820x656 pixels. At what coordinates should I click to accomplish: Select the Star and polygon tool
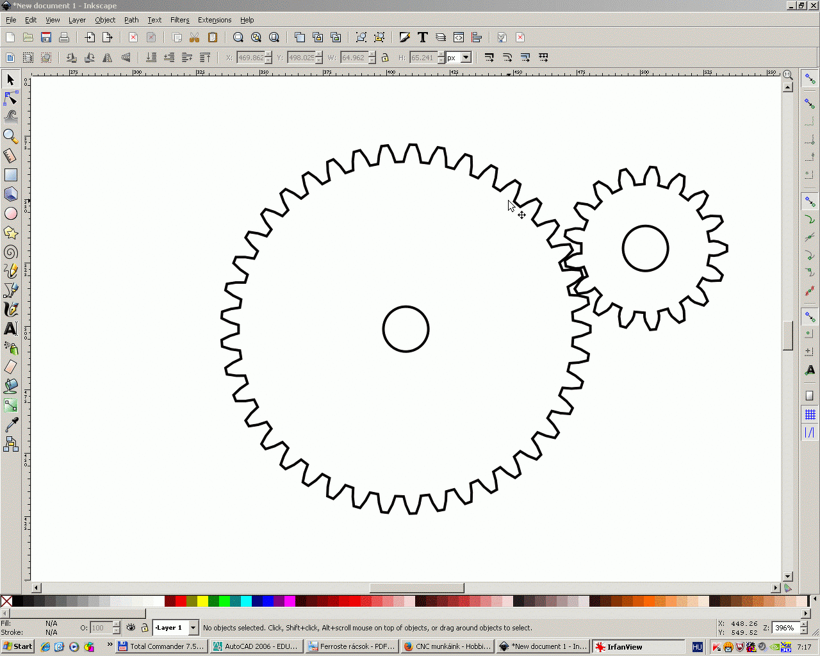[x=11, y=233]
